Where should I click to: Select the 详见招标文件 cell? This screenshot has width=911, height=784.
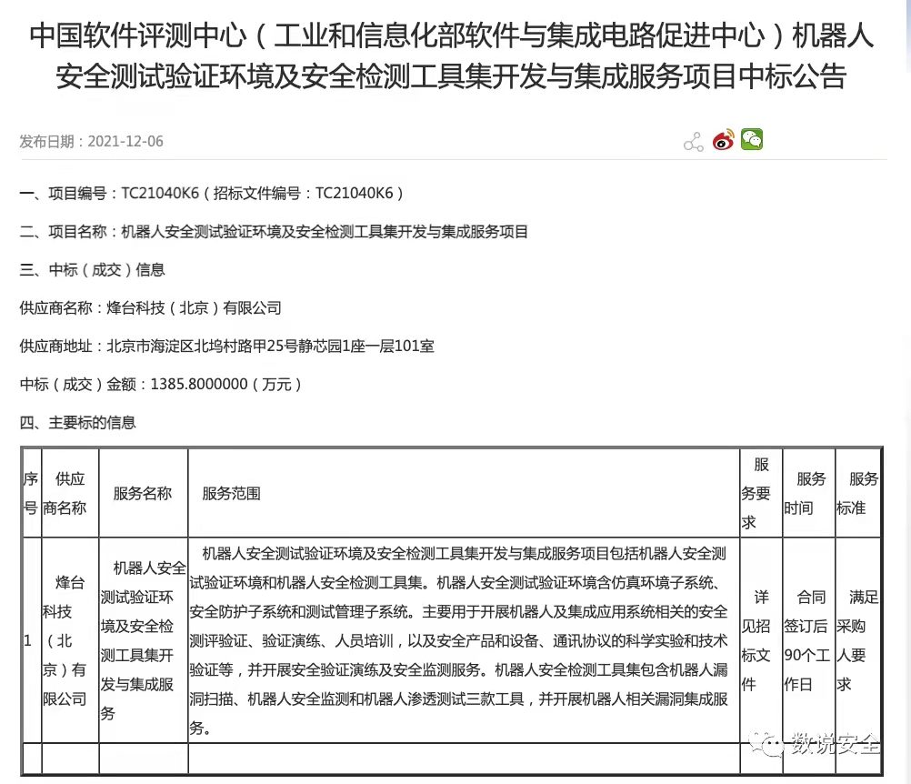pyautogui.click(x=761, y=640)
